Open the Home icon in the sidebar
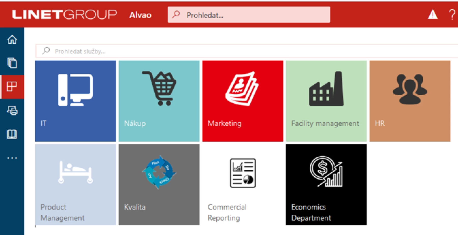458x235 pixels. point(12,40)
